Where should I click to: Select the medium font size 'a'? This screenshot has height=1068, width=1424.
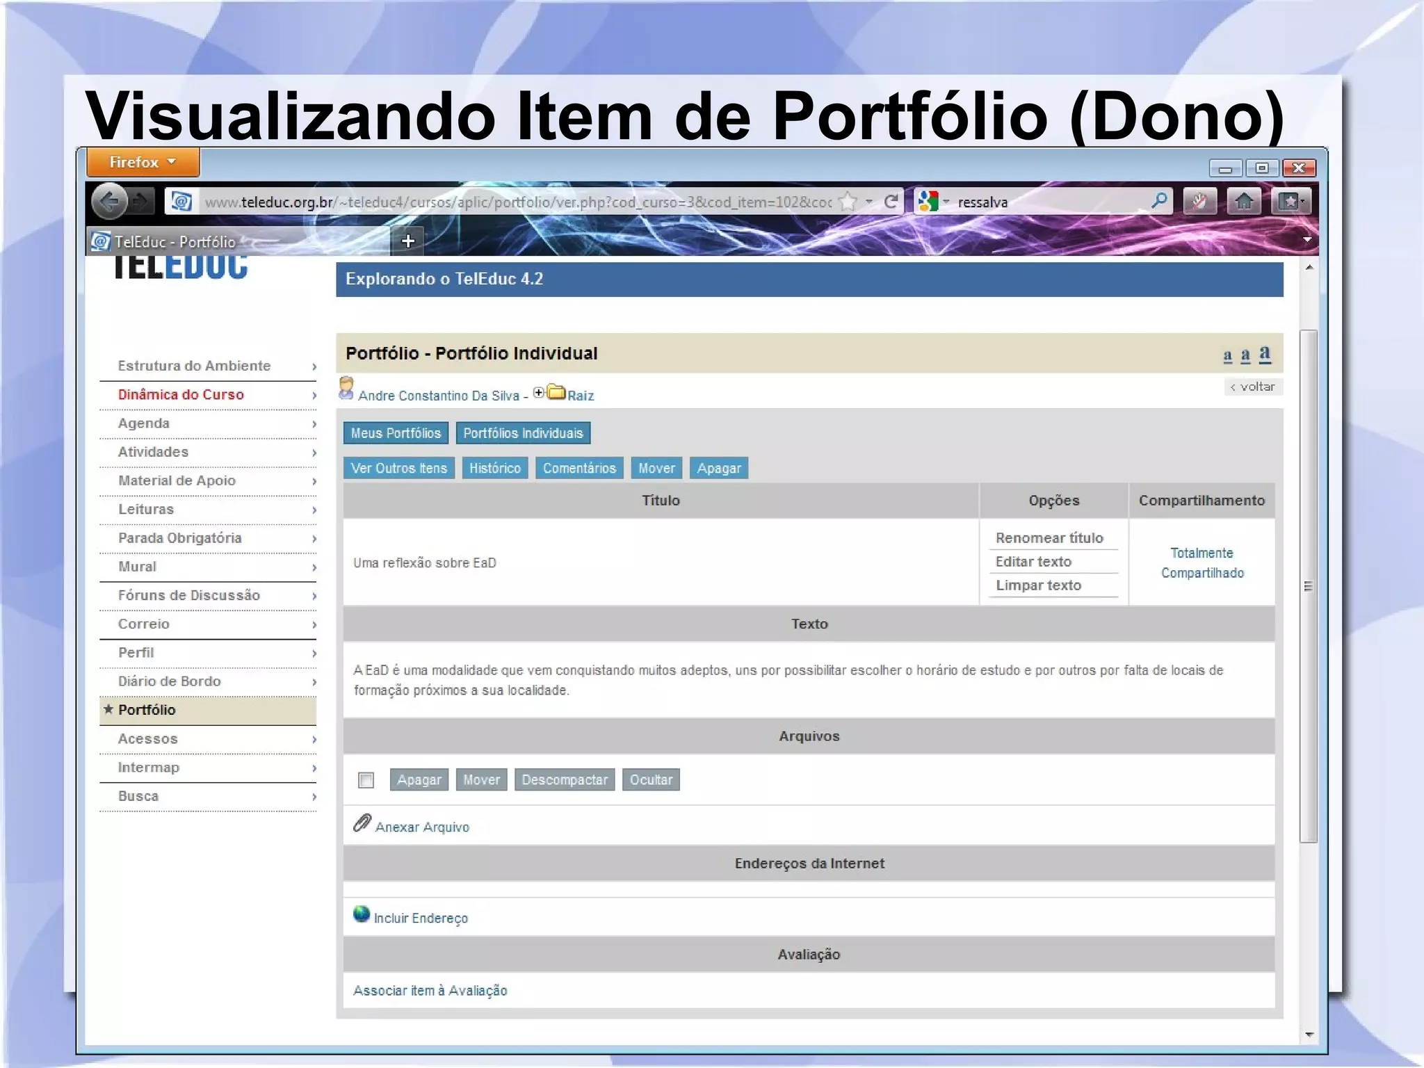pyautogui.click(x=1245, y=355)
